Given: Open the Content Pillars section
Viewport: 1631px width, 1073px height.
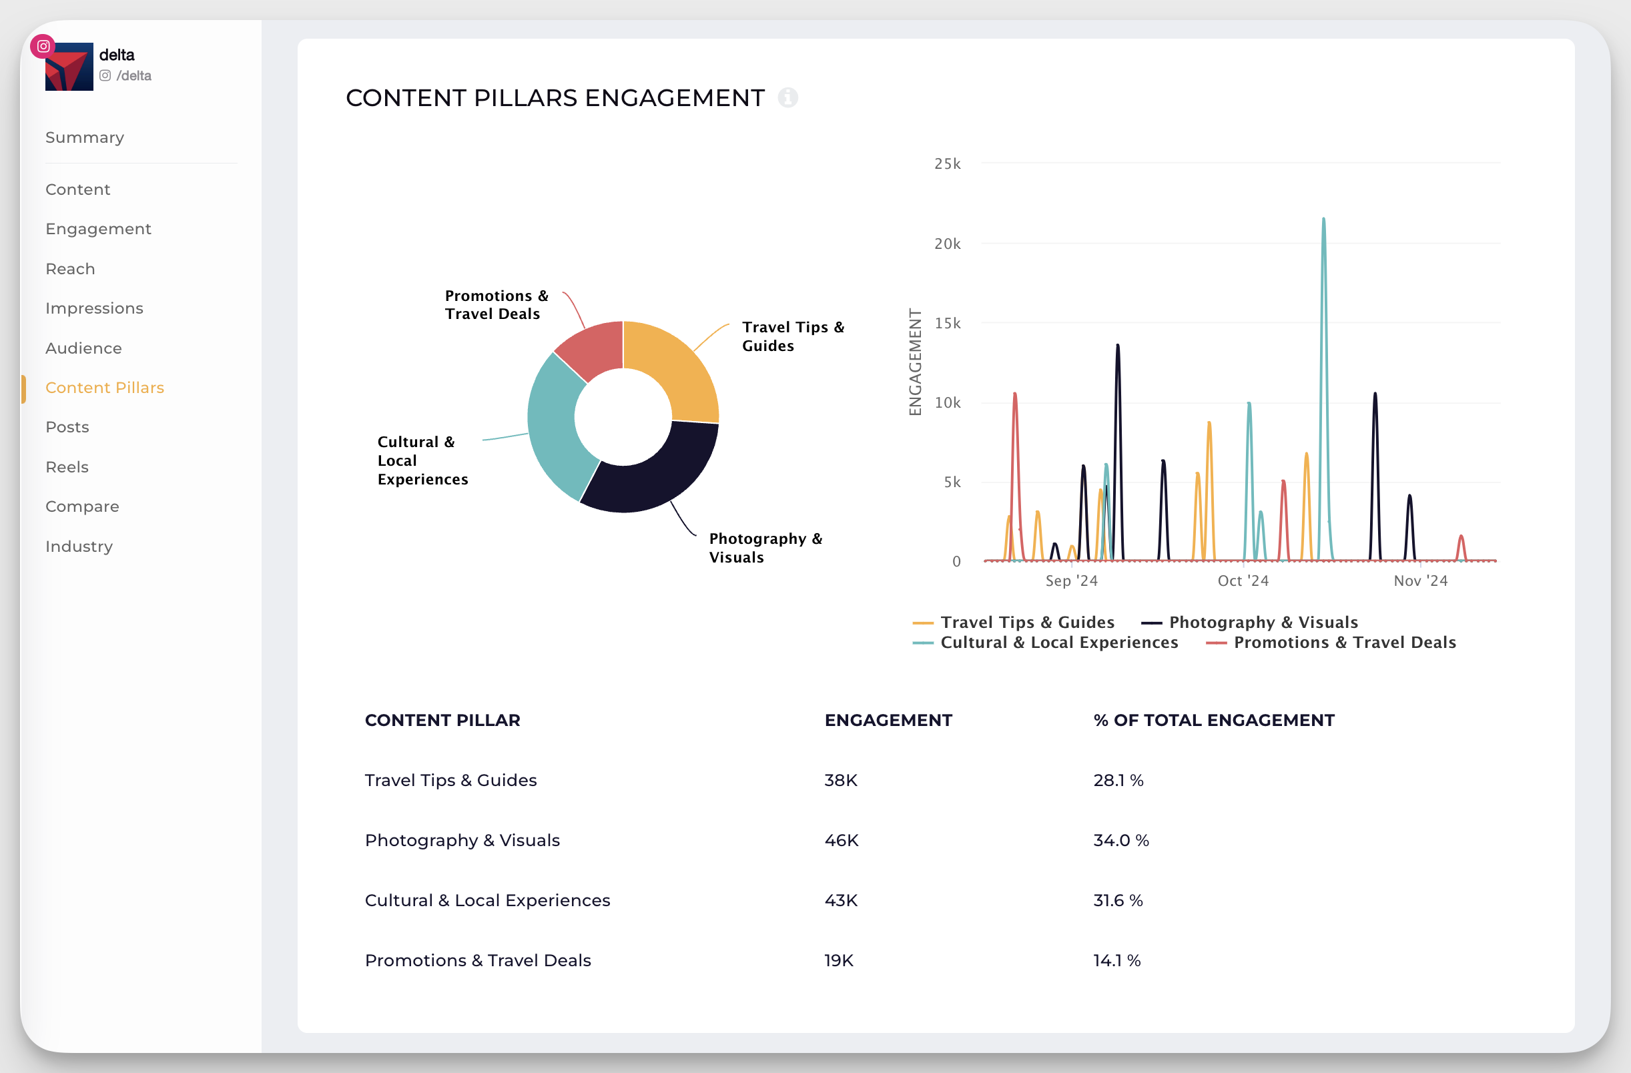Looking at the screenshot, I should point(105,387).
